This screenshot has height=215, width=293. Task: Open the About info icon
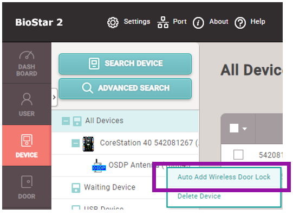coord(198,23)
